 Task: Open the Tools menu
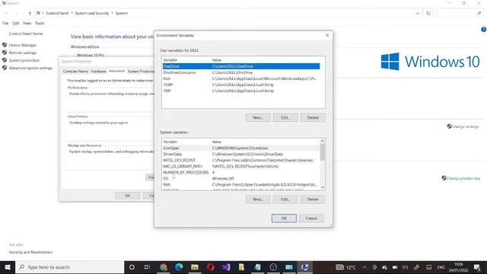tap(40, 24)
